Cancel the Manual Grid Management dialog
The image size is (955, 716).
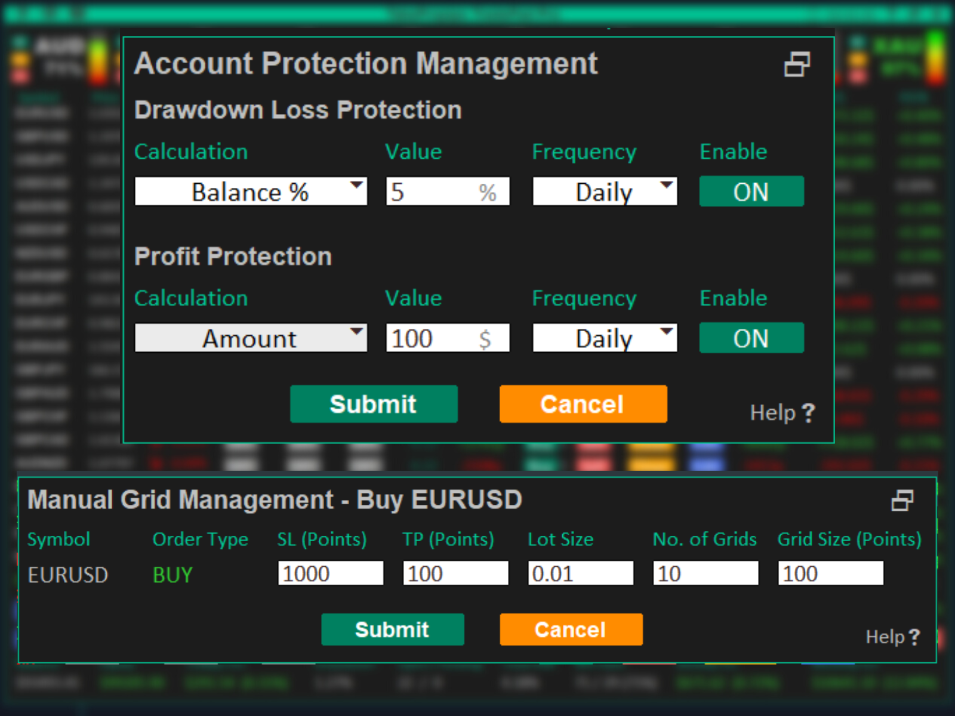[x=571, y=629]
